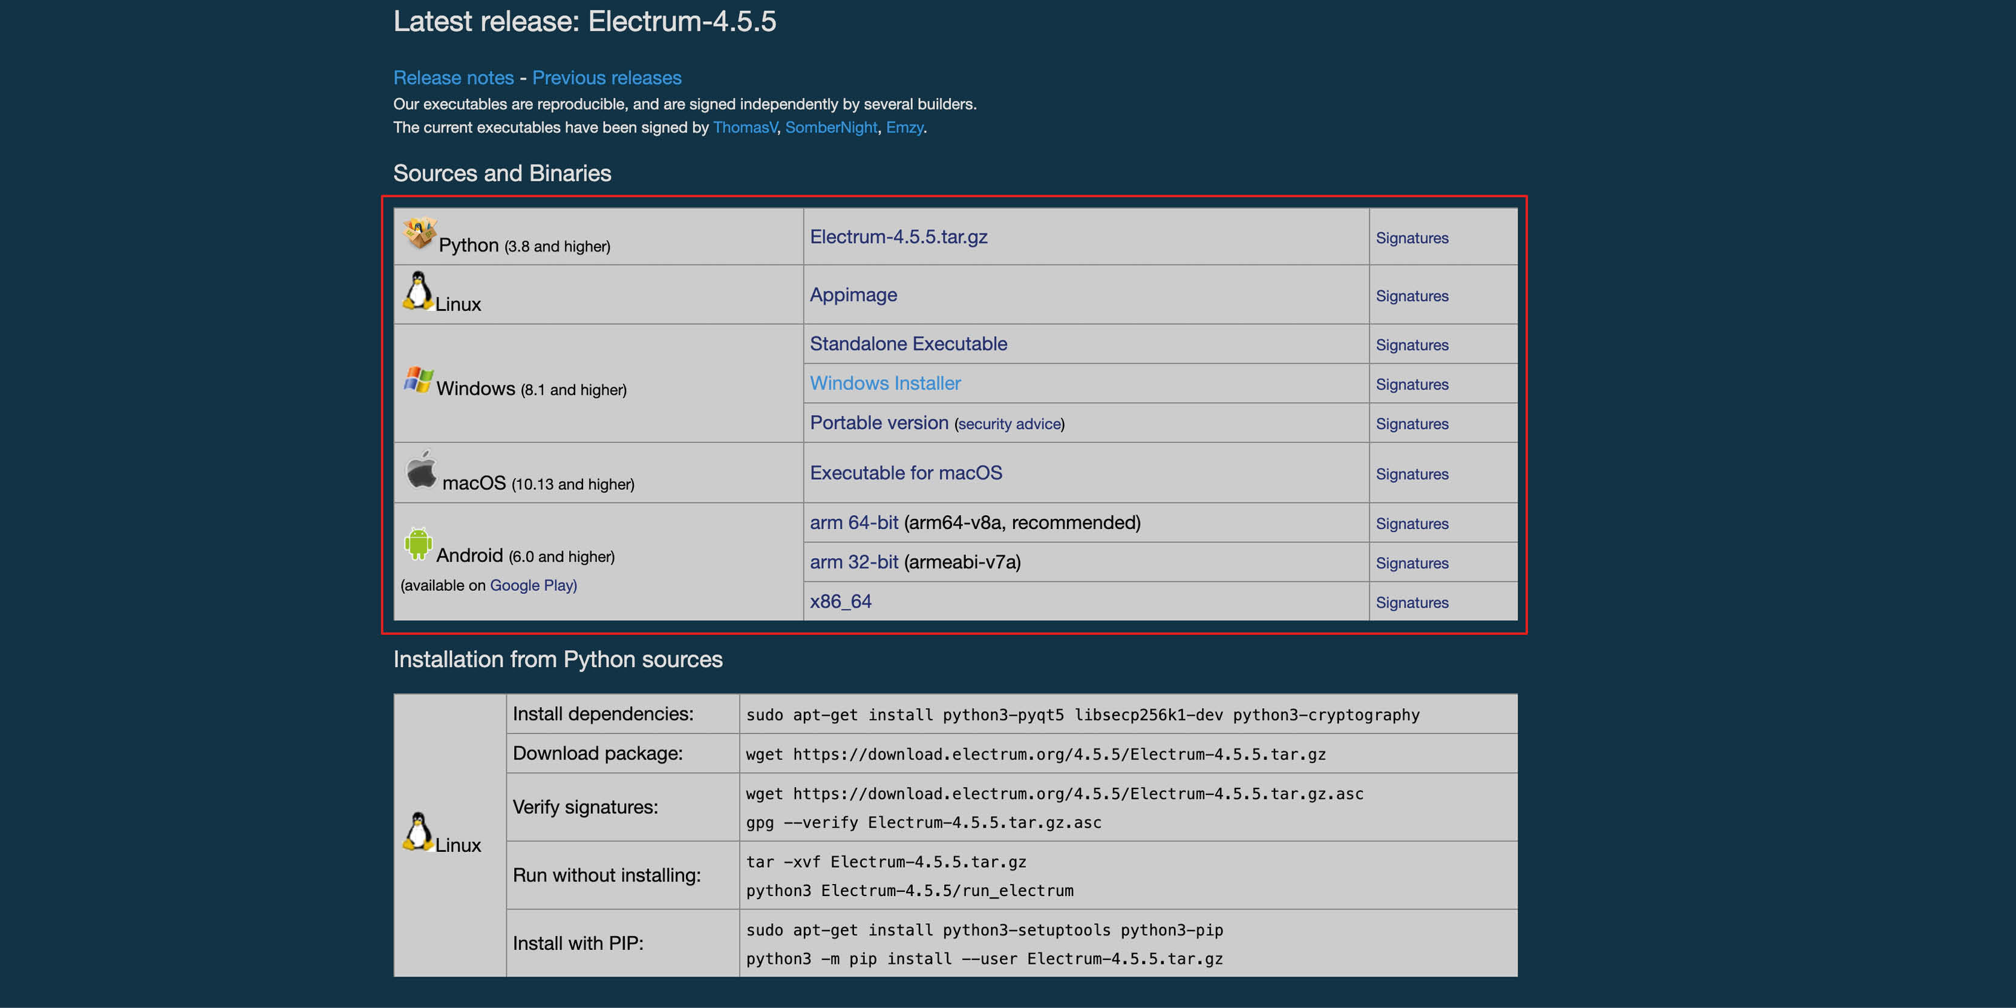Open Signatures for arm 32-bit build

coord(1412,563)
